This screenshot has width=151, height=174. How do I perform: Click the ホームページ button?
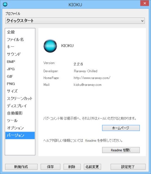point(121,128)
